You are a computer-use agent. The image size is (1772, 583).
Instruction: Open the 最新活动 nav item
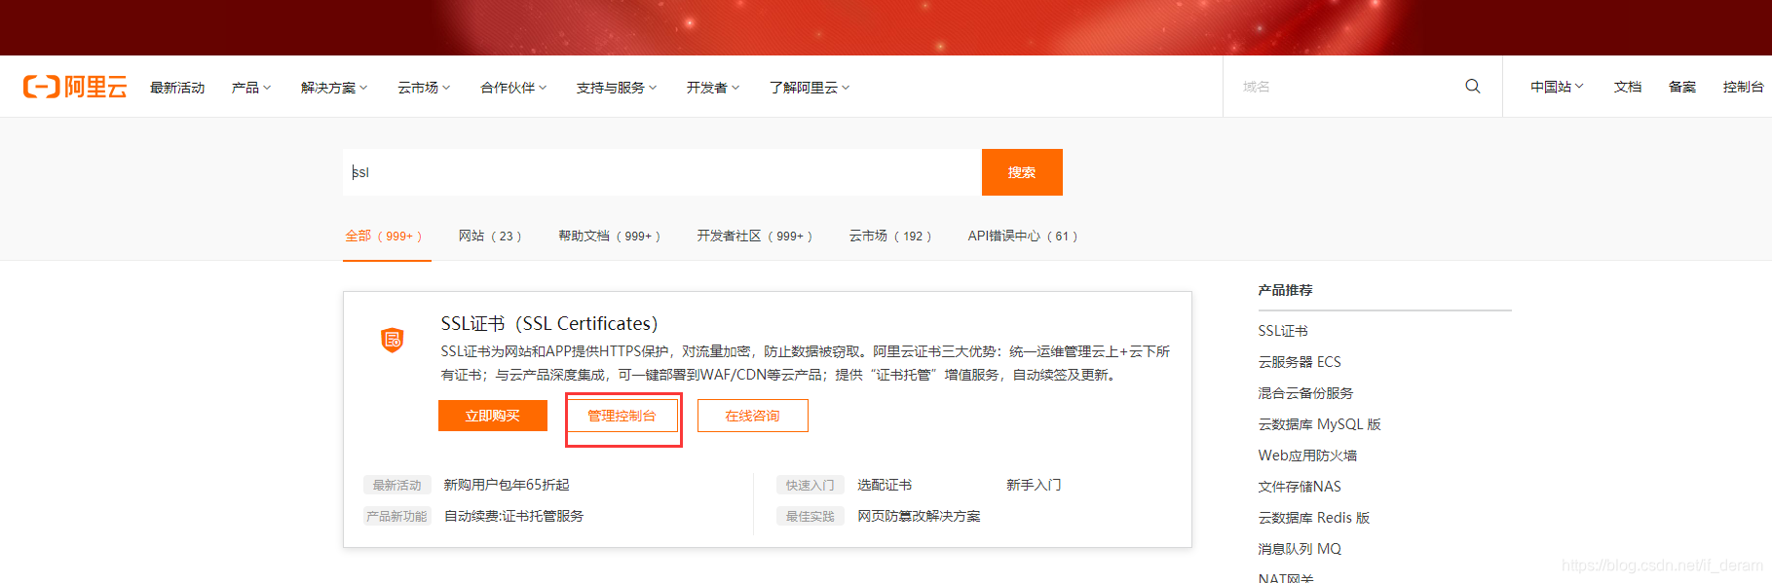(x=177, y=88)
